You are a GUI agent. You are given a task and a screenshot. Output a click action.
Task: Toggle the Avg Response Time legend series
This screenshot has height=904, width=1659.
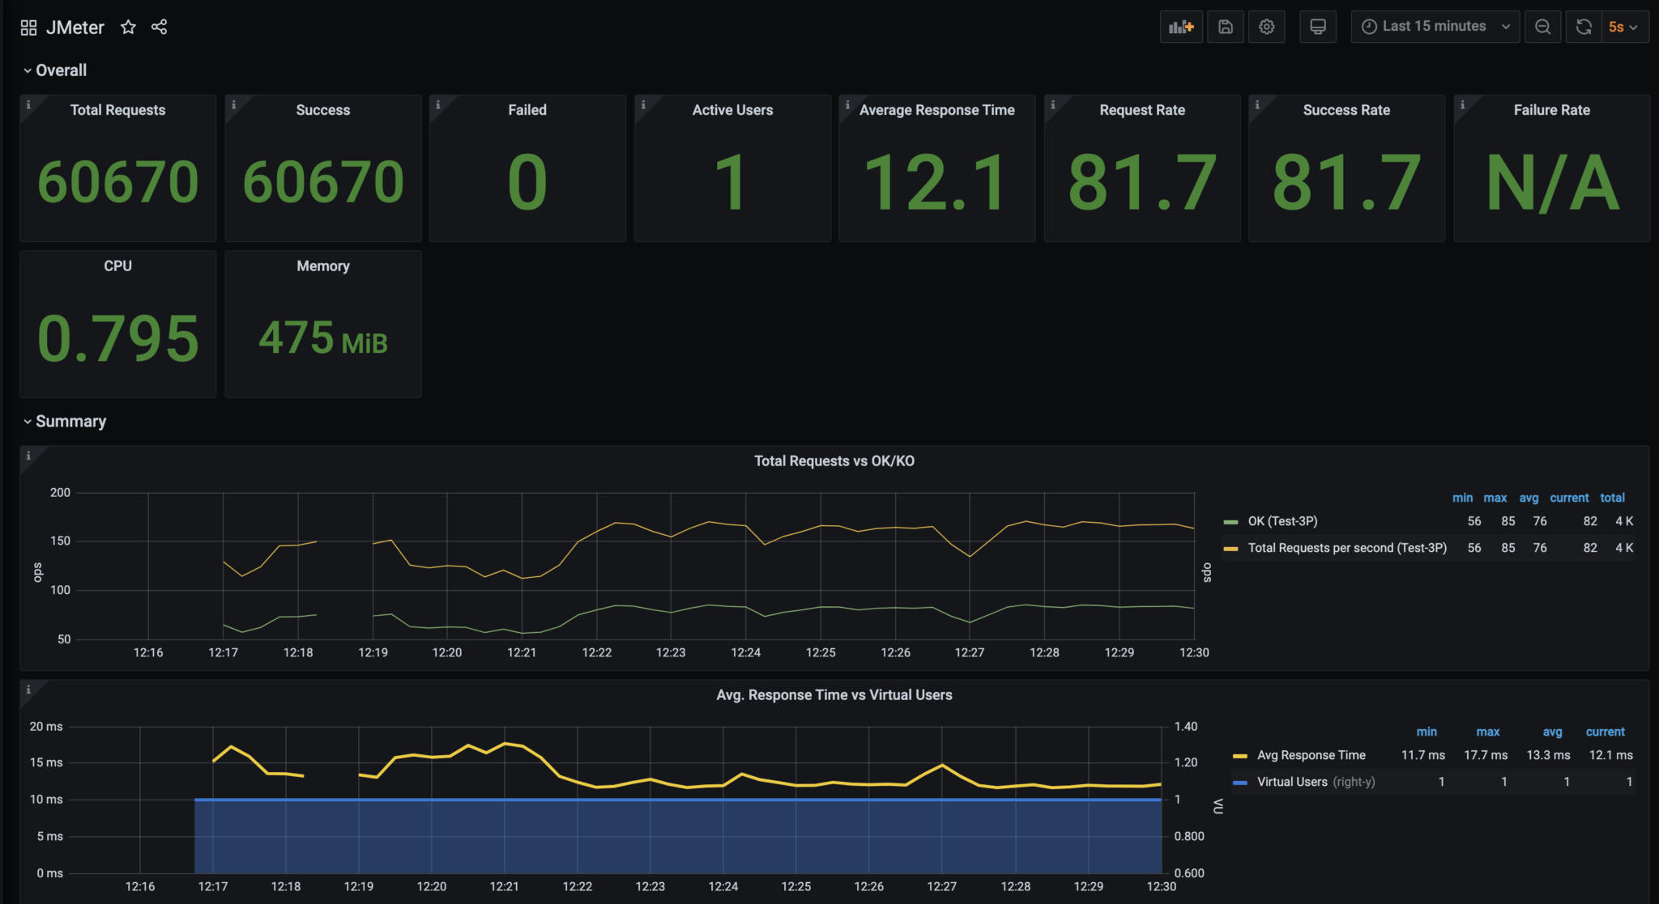click(1311, 755)
